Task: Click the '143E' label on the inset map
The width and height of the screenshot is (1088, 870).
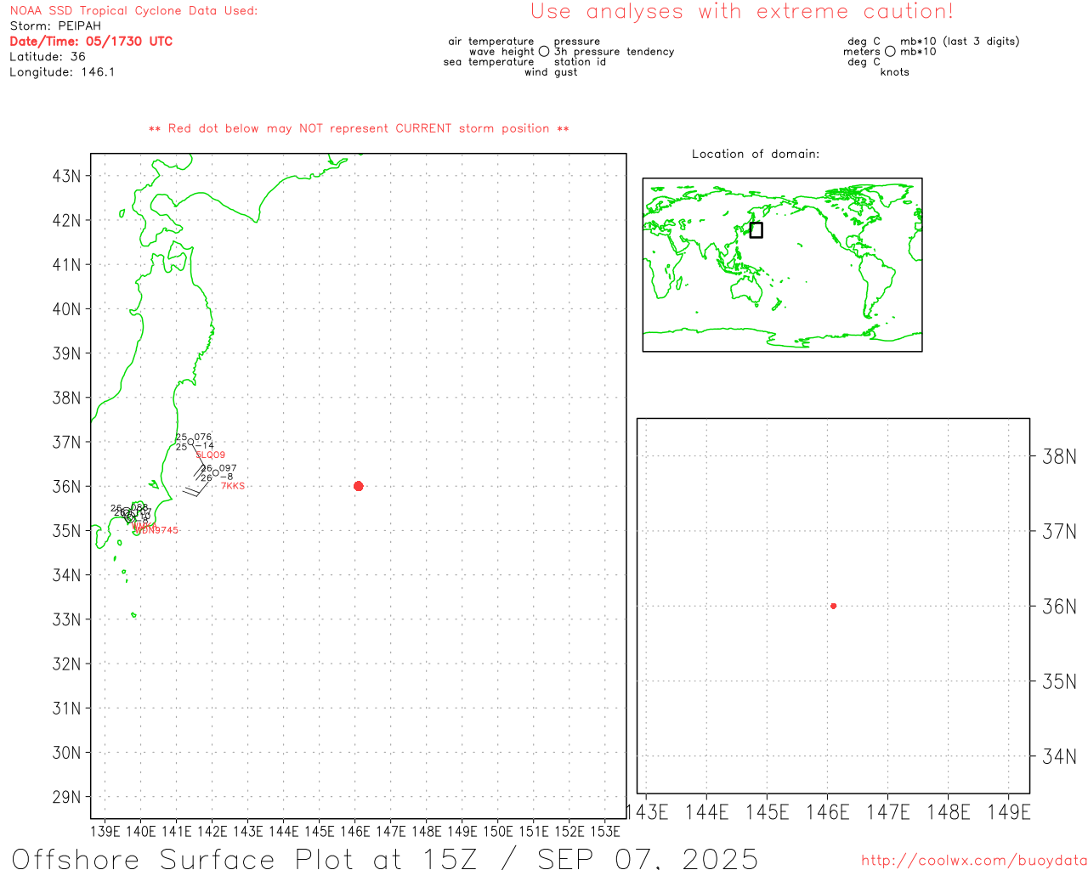Action: pyautogui.click(x=648, y=813)
